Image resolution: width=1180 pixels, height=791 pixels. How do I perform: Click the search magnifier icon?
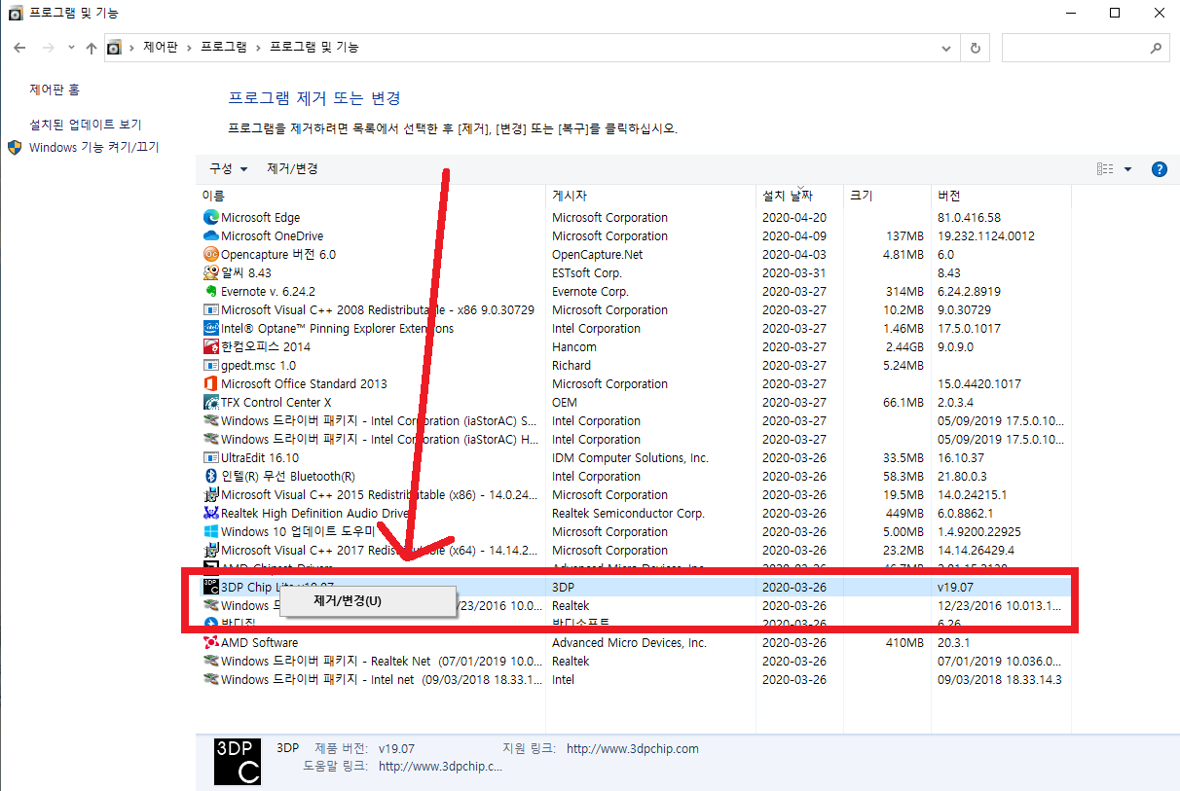tap(1156, 48)
